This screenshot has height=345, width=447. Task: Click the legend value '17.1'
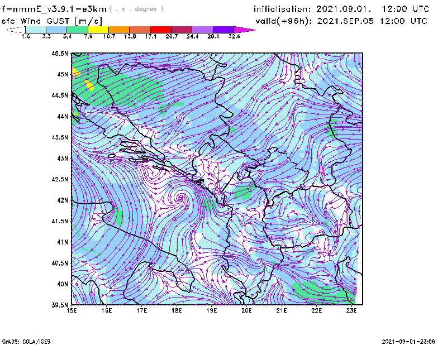(x=151, y=36)
